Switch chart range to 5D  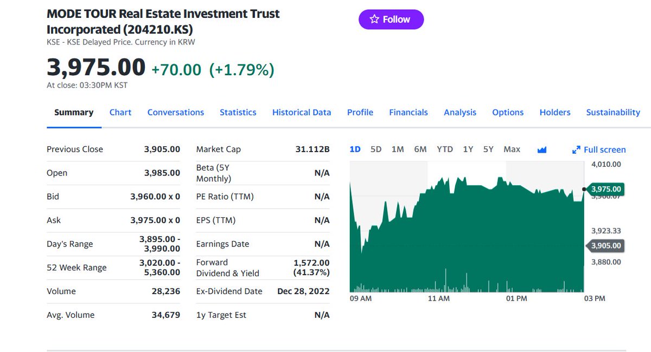pyautogui.click(x=376, y=149)
